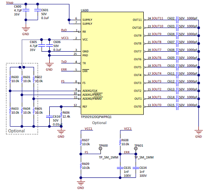The width and height of the screenshot is (206, 190).
Task: Select resistor R607 under VCC1
Action: coord(81,142)
